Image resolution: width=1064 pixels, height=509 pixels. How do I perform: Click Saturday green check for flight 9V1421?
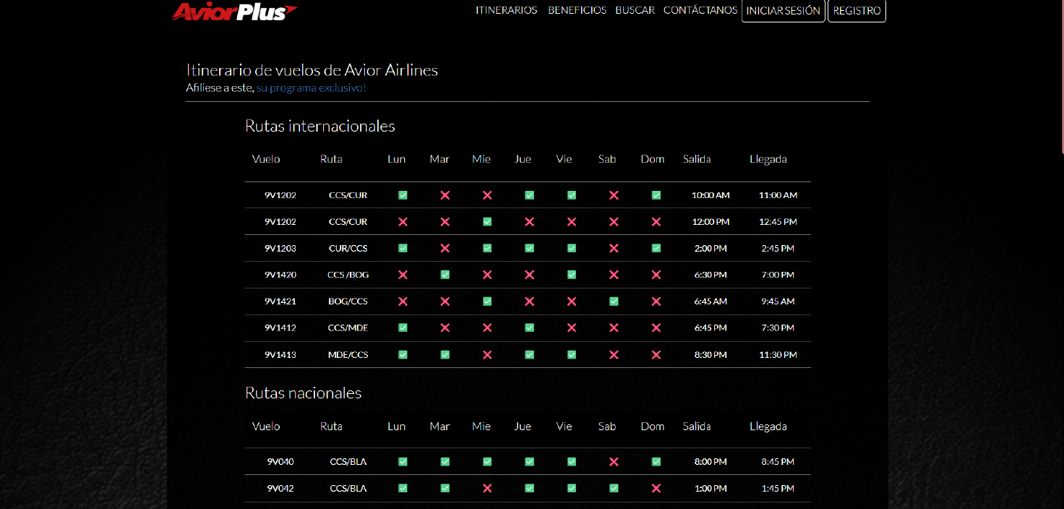[x=614, y=301]
